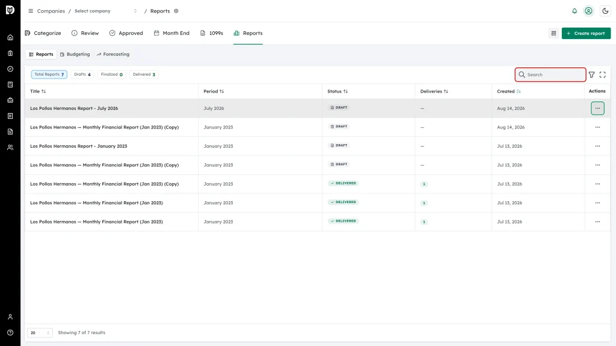Open the filter funnel icon
Image resolution: width=616 pixels, height=346 pixels.
[x=592, y=74]
